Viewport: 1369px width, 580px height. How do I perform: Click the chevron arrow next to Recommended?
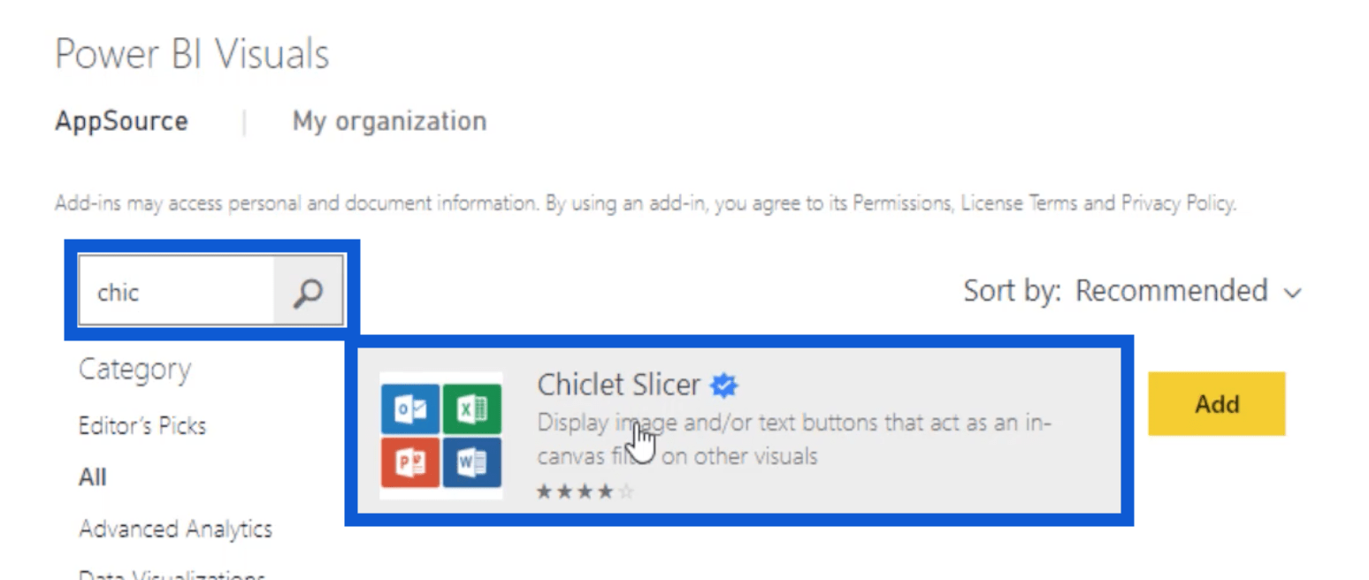[1293, 293]
